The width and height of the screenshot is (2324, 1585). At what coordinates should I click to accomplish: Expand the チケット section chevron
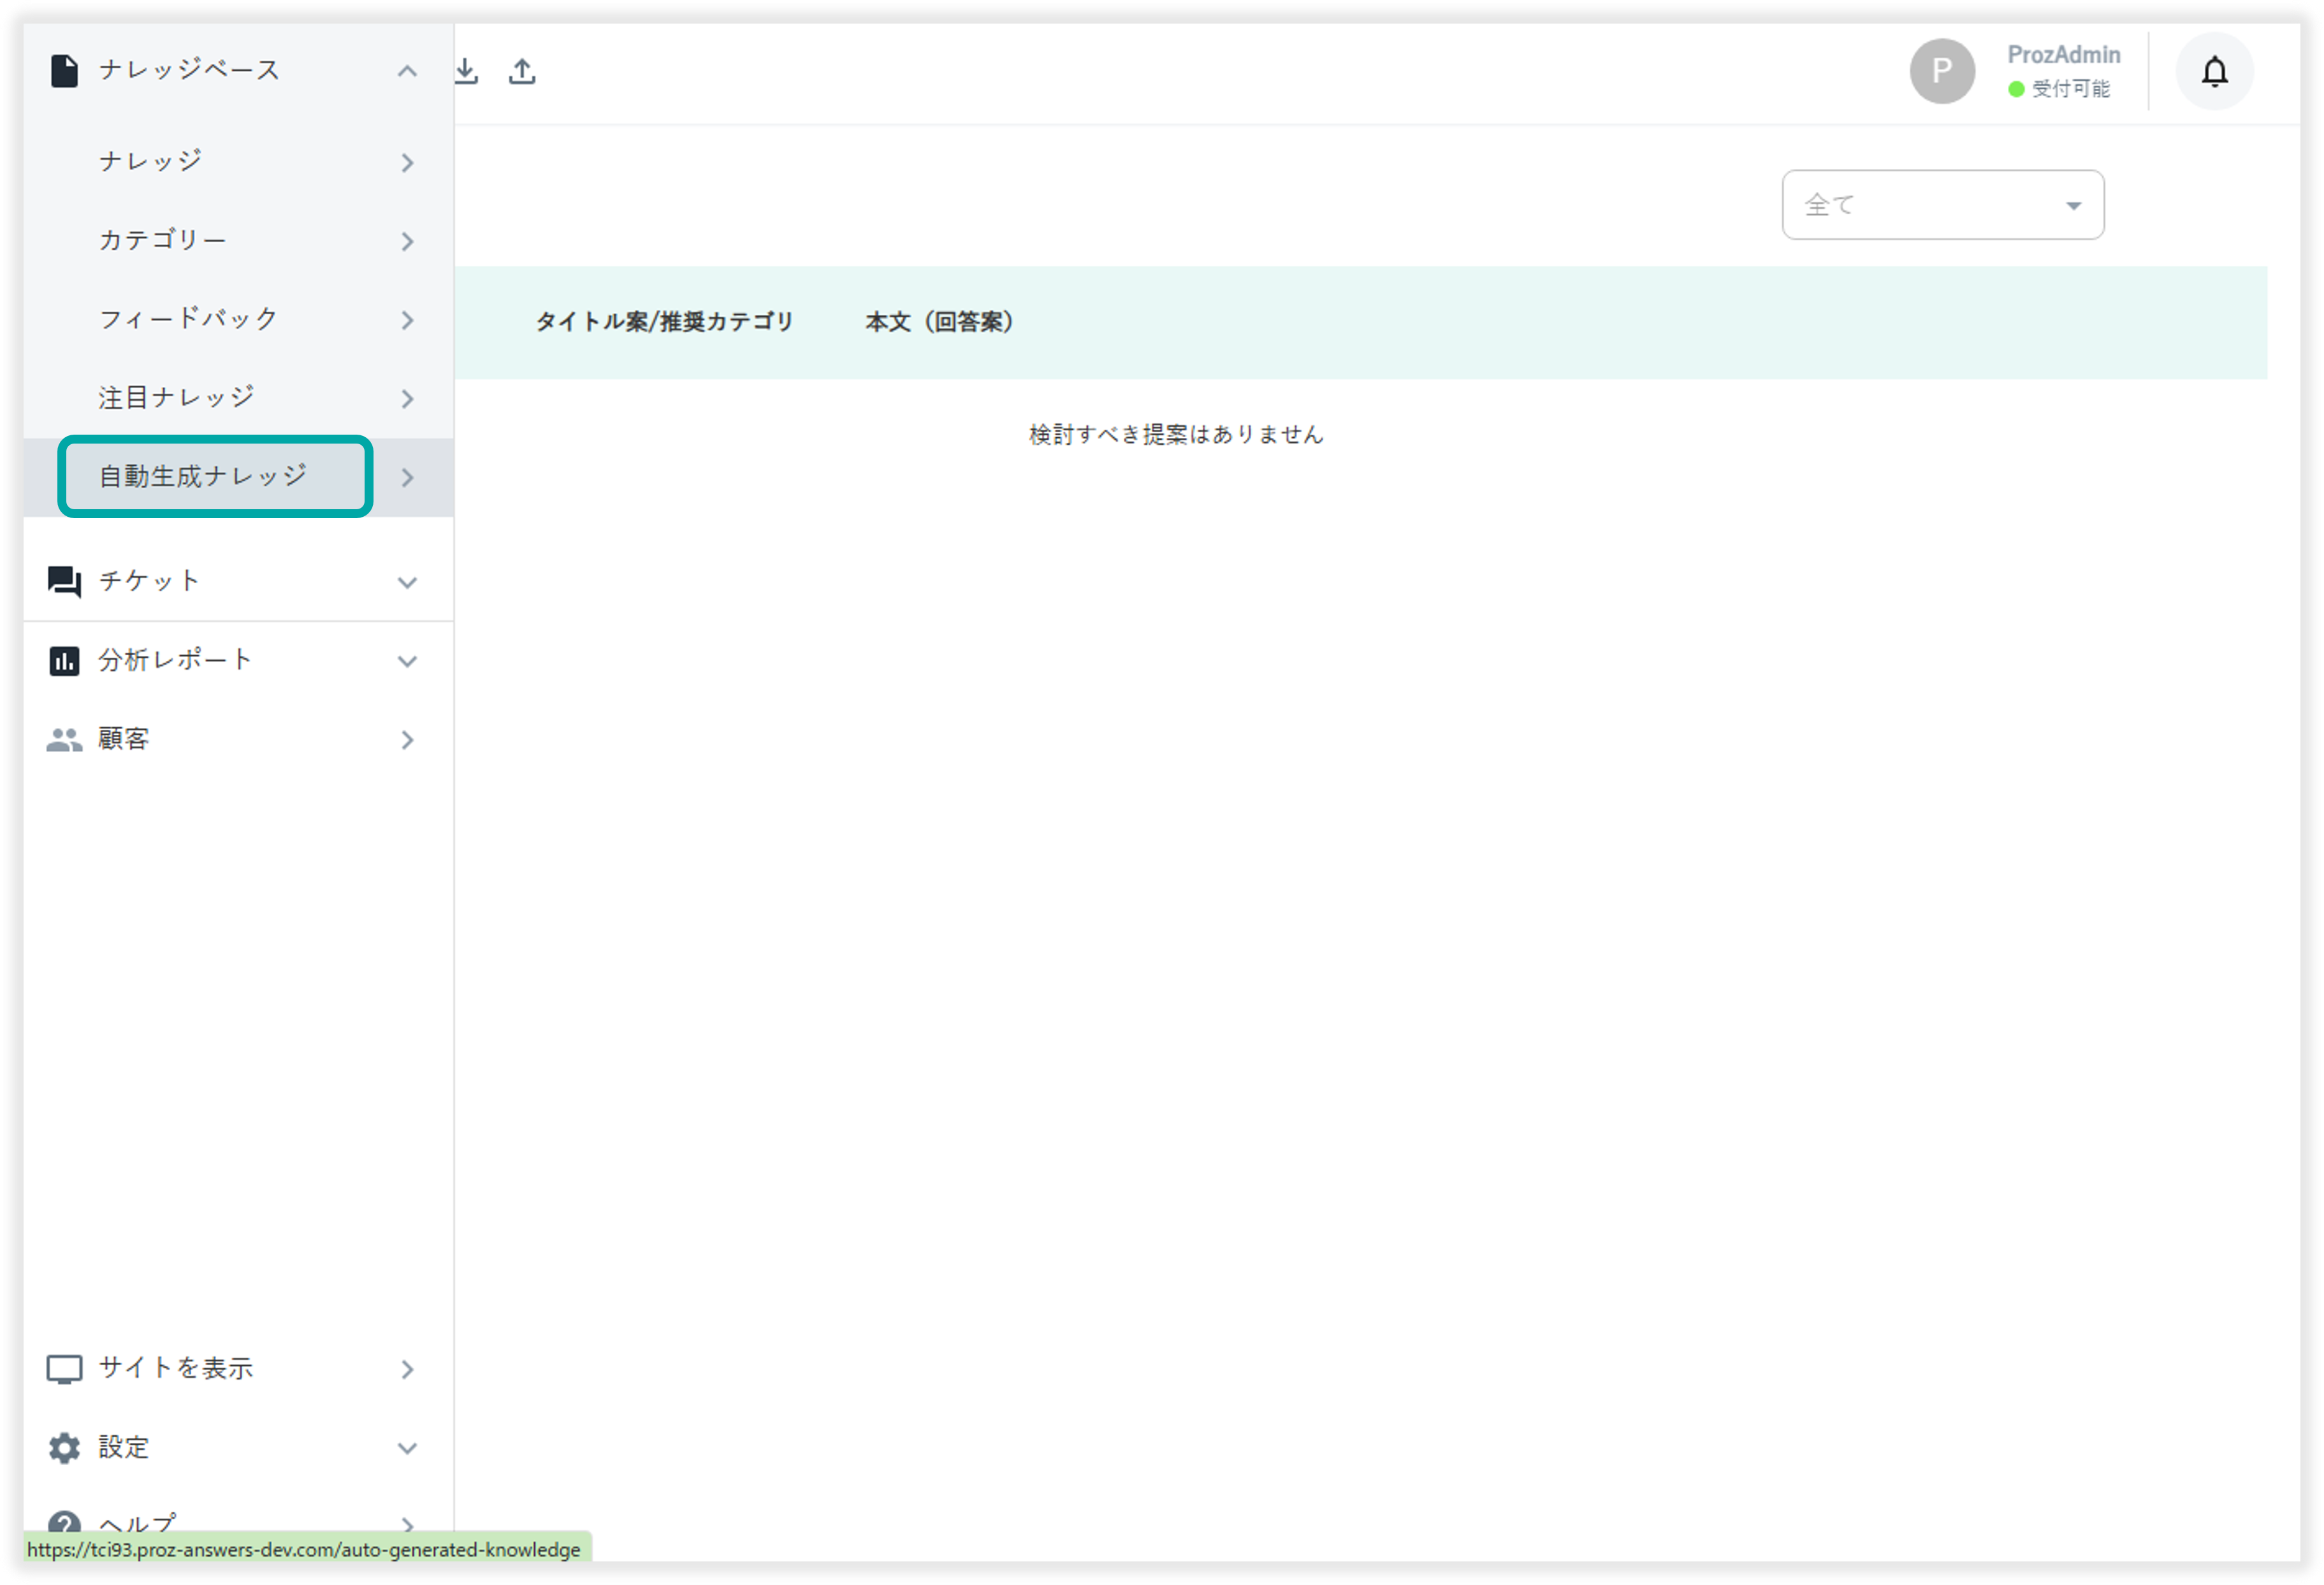407,582
